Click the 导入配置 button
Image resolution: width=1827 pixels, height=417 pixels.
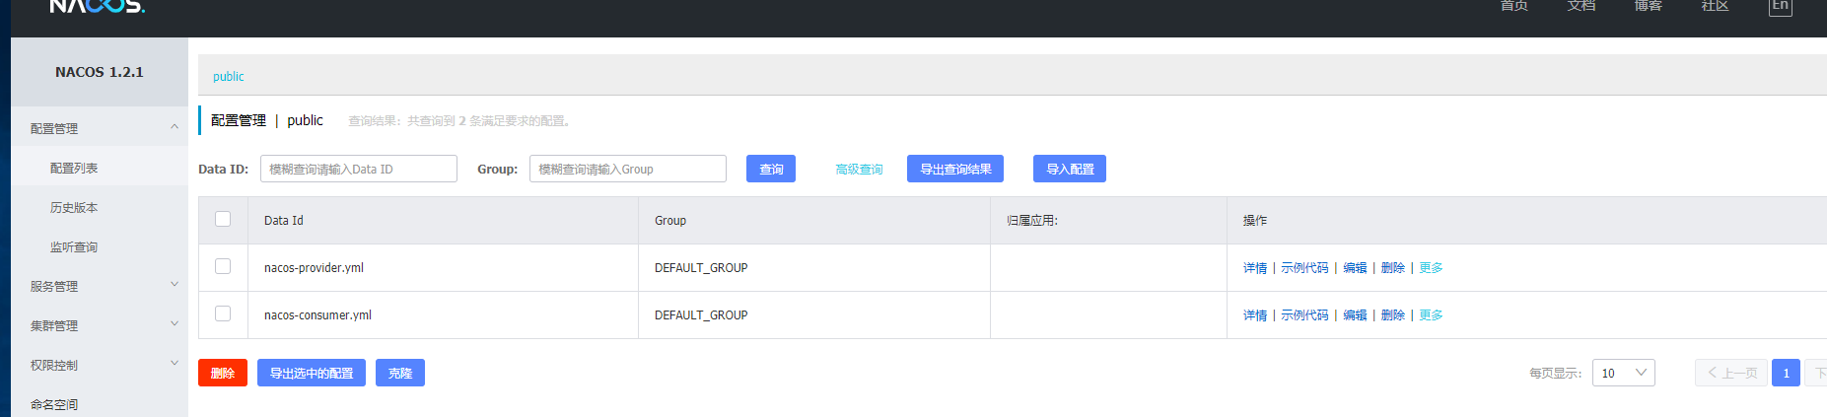[x=1070, y=169]
